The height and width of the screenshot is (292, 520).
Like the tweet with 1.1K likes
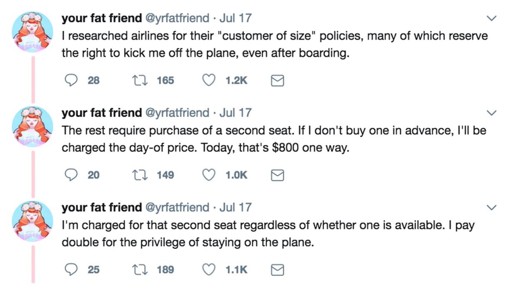point(208,270)
